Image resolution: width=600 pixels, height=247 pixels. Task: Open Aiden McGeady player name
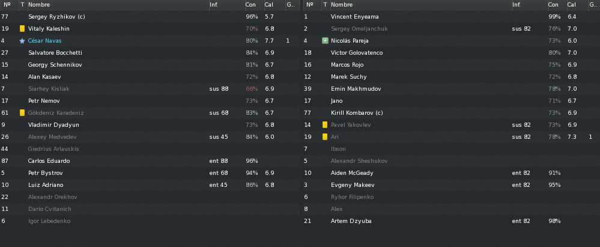(352, 173)
